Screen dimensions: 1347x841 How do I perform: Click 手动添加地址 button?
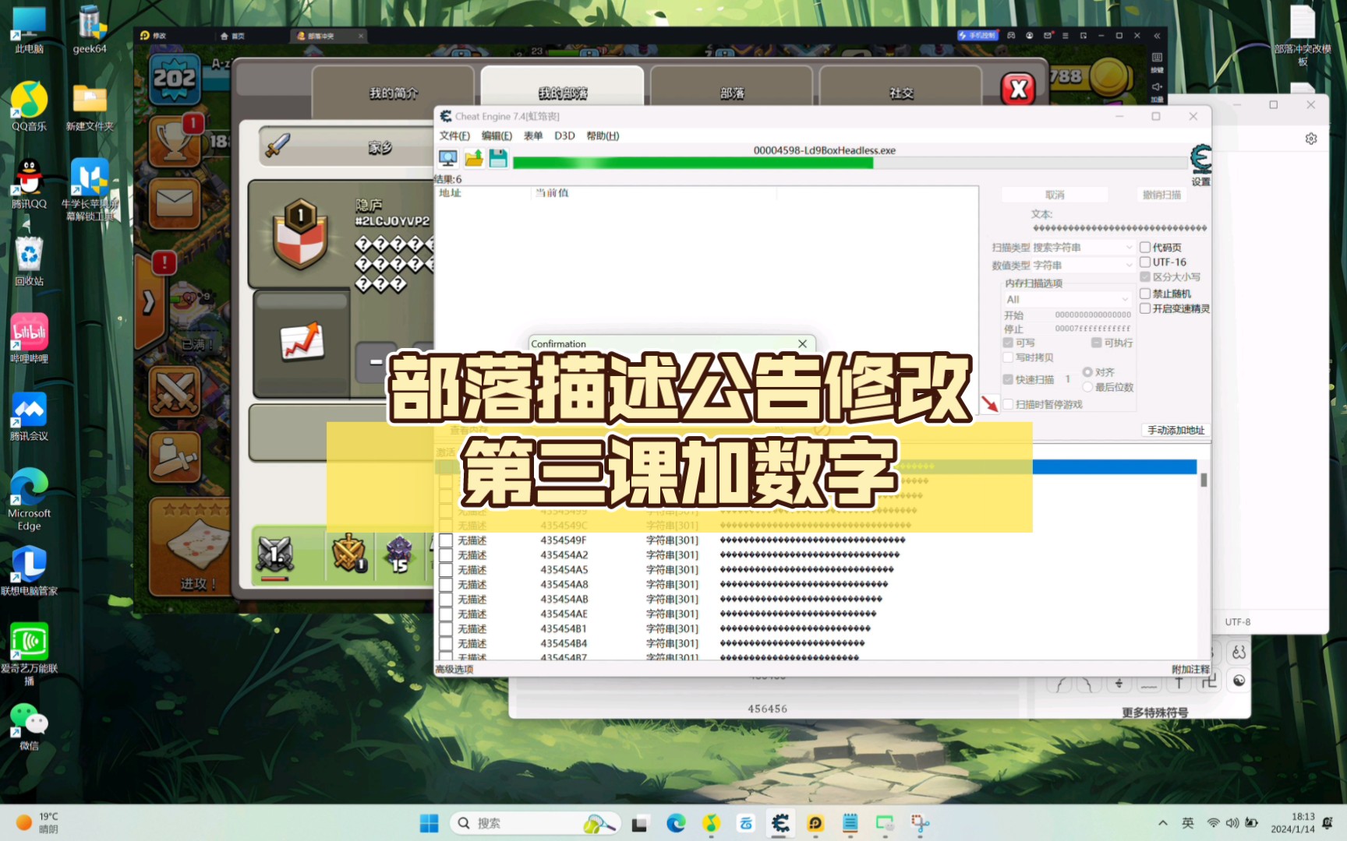click(x=1176, y=430)
